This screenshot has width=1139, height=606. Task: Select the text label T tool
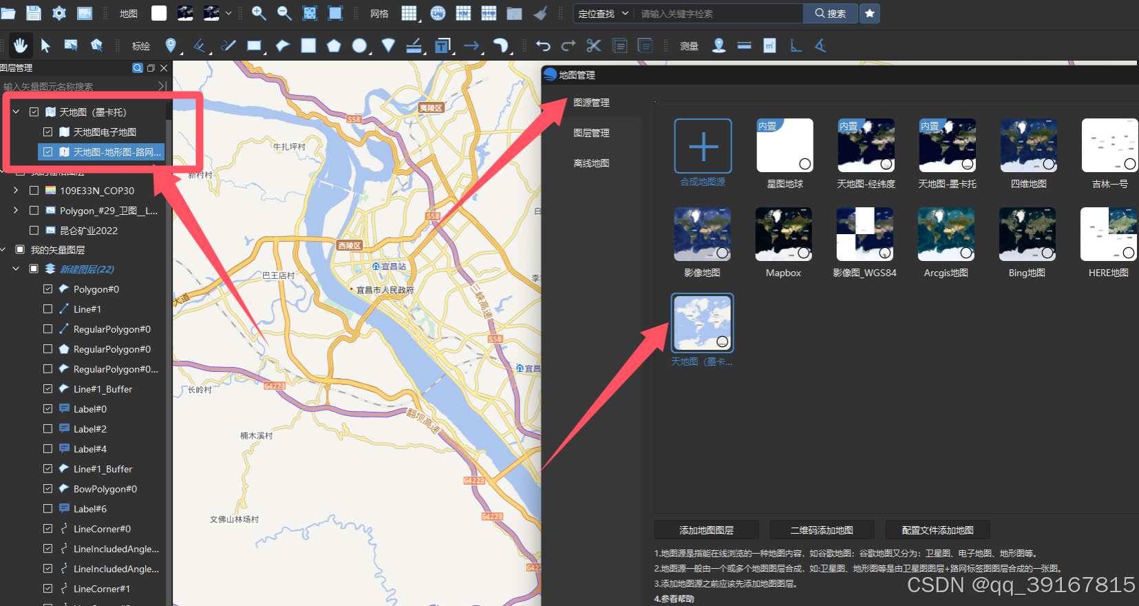(x=443, y=45)
